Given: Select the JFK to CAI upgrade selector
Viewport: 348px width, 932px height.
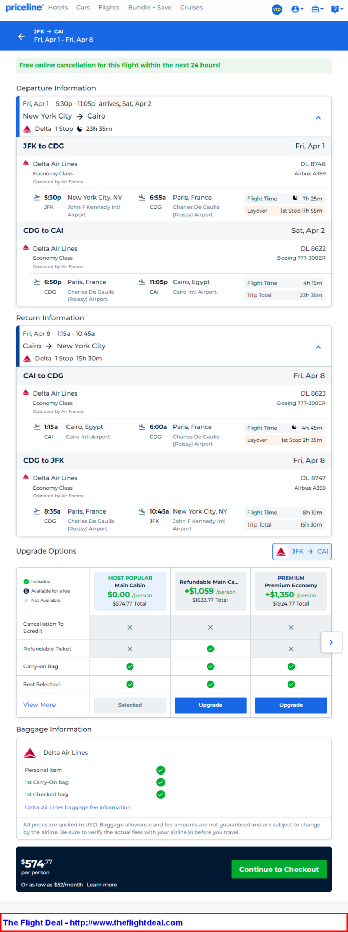Looking at the screenshot, I should (x=302, y=552).
